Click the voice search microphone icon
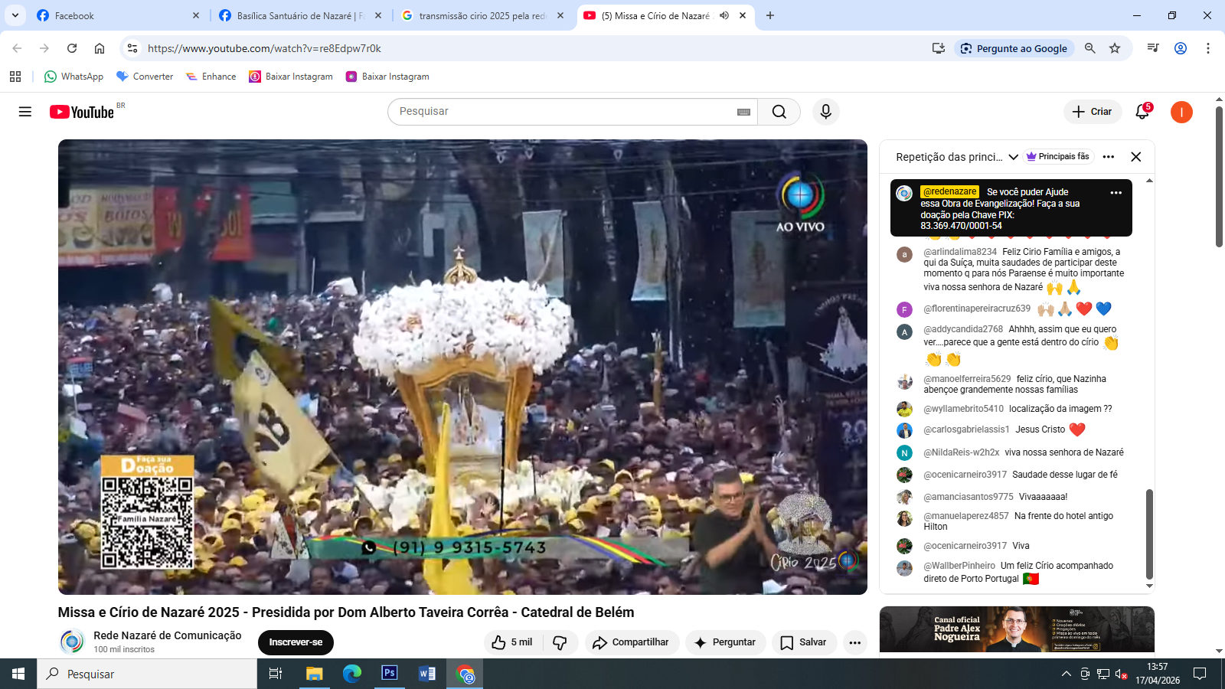The height and width of the screenshot is (689, 1225). click(x=825, y=112)
